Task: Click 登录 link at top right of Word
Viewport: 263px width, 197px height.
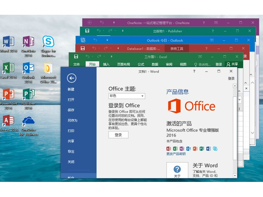Action: coord(231,78)
